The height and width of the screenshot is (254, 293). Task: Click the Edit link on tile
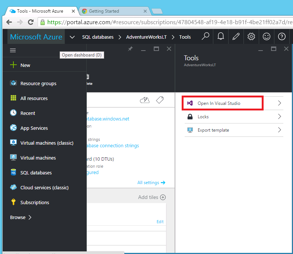(160, 222)
